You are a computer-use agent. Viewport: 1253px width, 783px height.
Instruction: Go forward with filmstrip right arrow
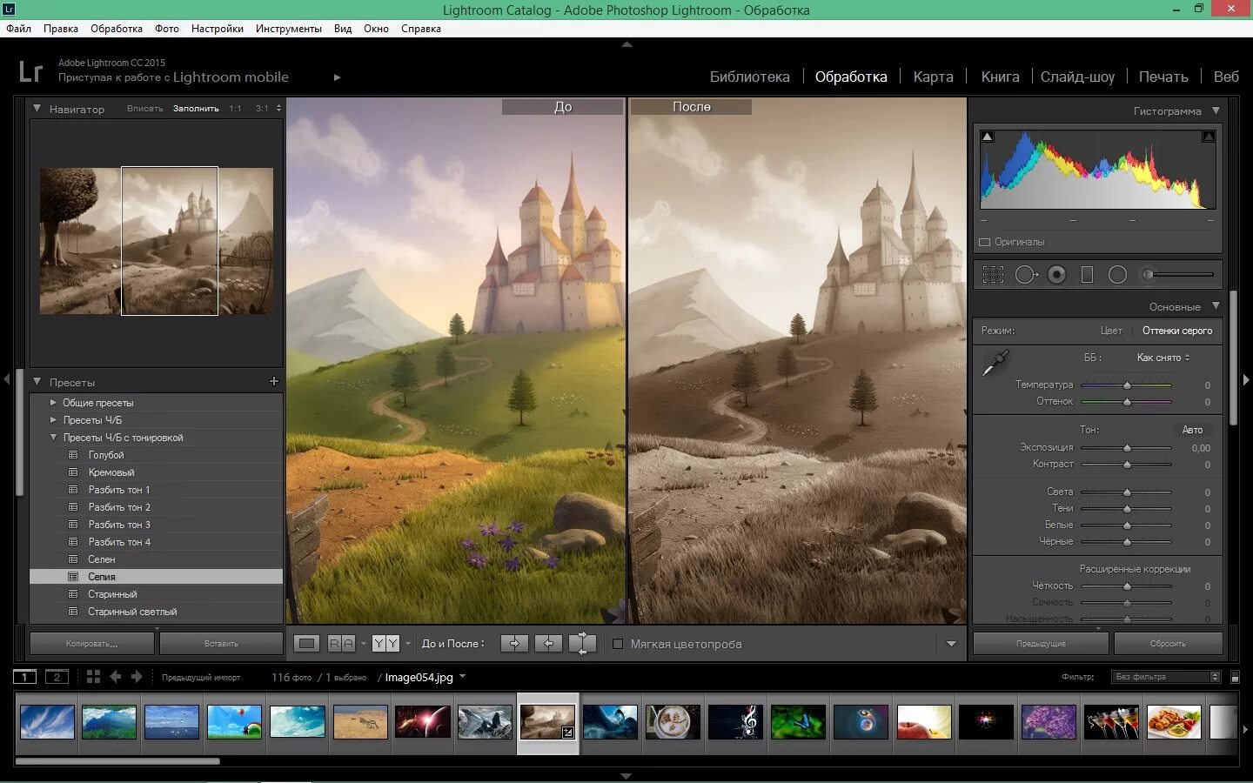click(137, 677)
